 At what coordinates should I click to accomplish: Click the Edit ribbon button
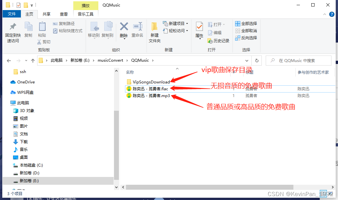[215, 33]
